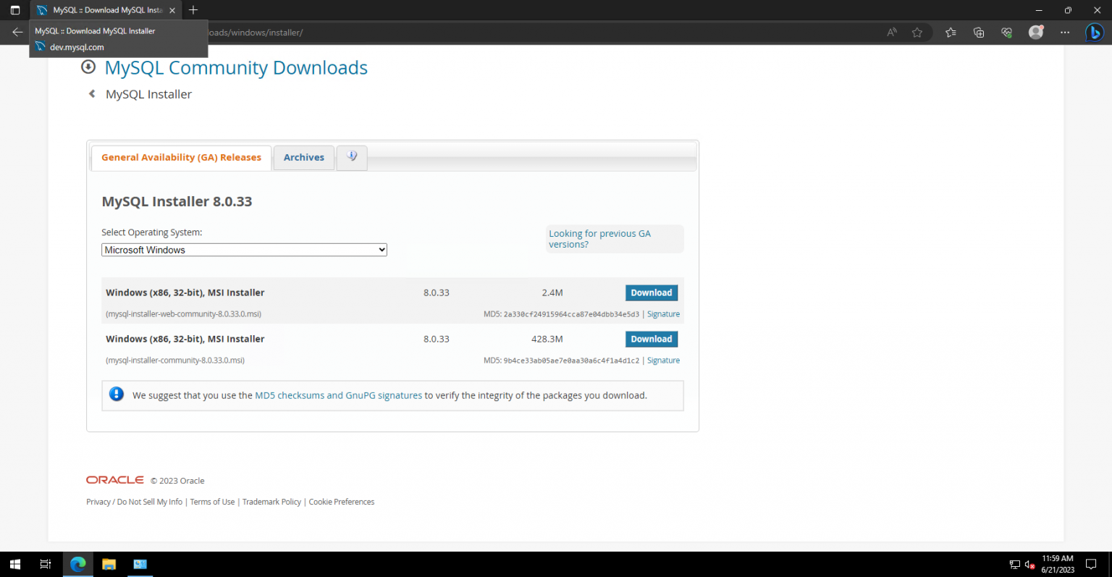Open Cookie Preferences in the footer
The width and height of the screenshot is (1112, 577).
[341, 501]
